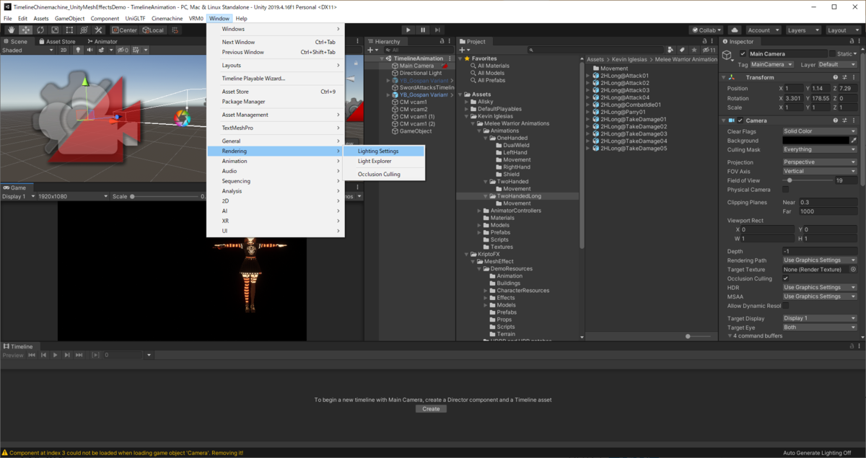Click the Create timeline button

click(431, 409)
